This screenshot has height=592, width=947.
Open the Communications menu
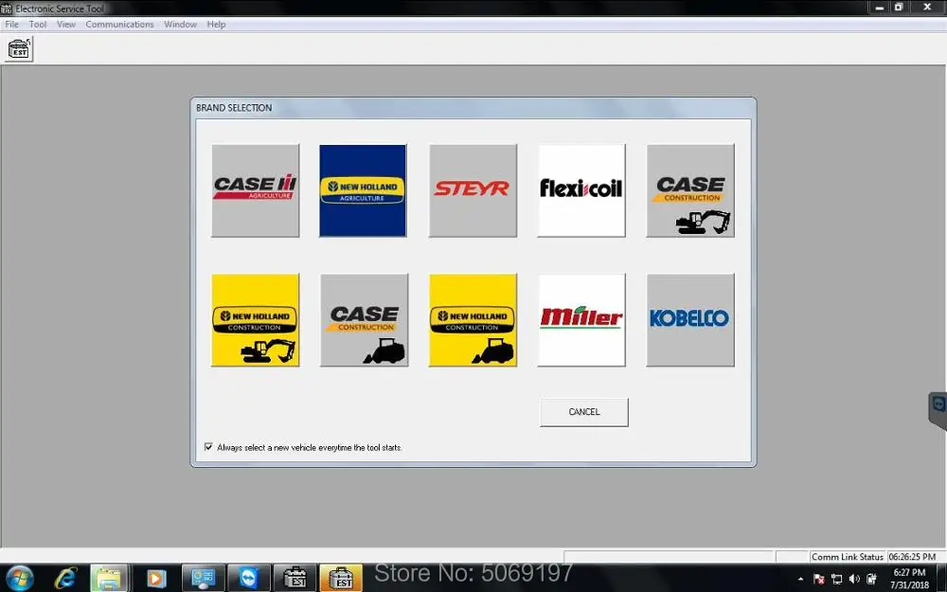coord(119,25)
